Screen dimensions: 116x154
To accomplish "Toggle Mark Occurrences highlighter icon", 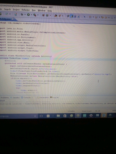I will click(x=72, y=16).
